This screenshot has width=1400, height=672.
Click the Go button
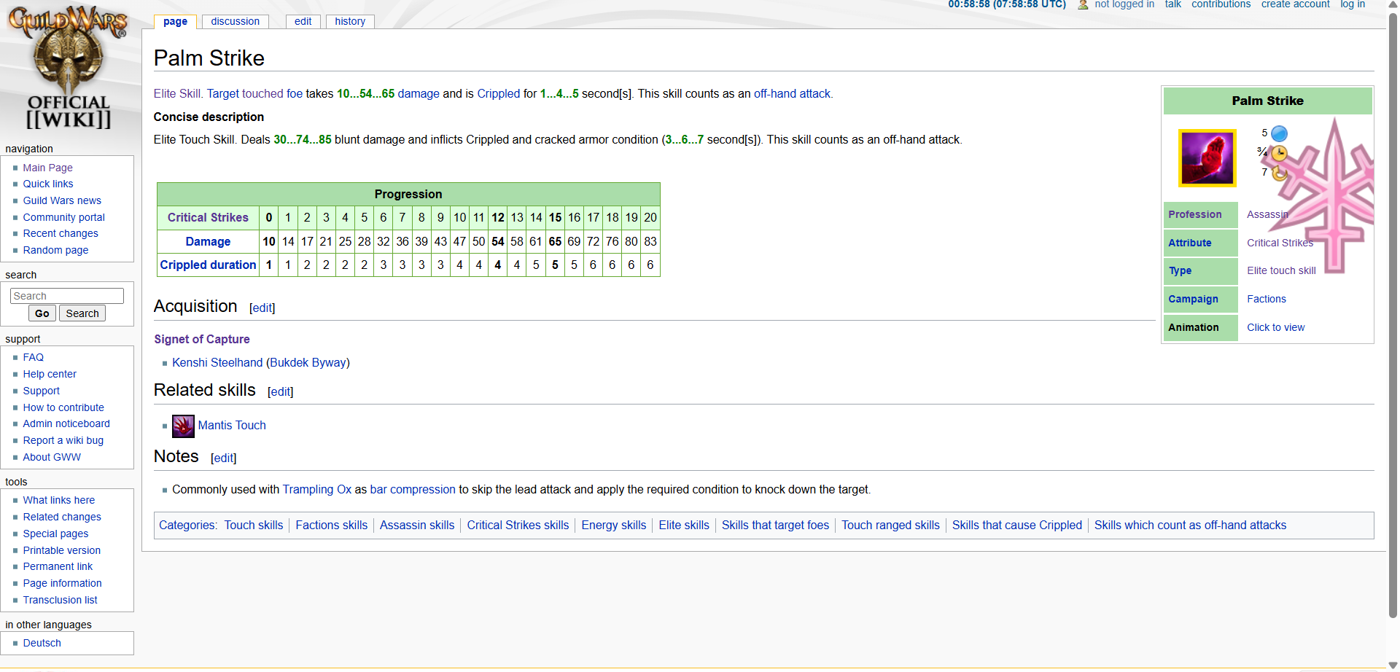[42, 313]
